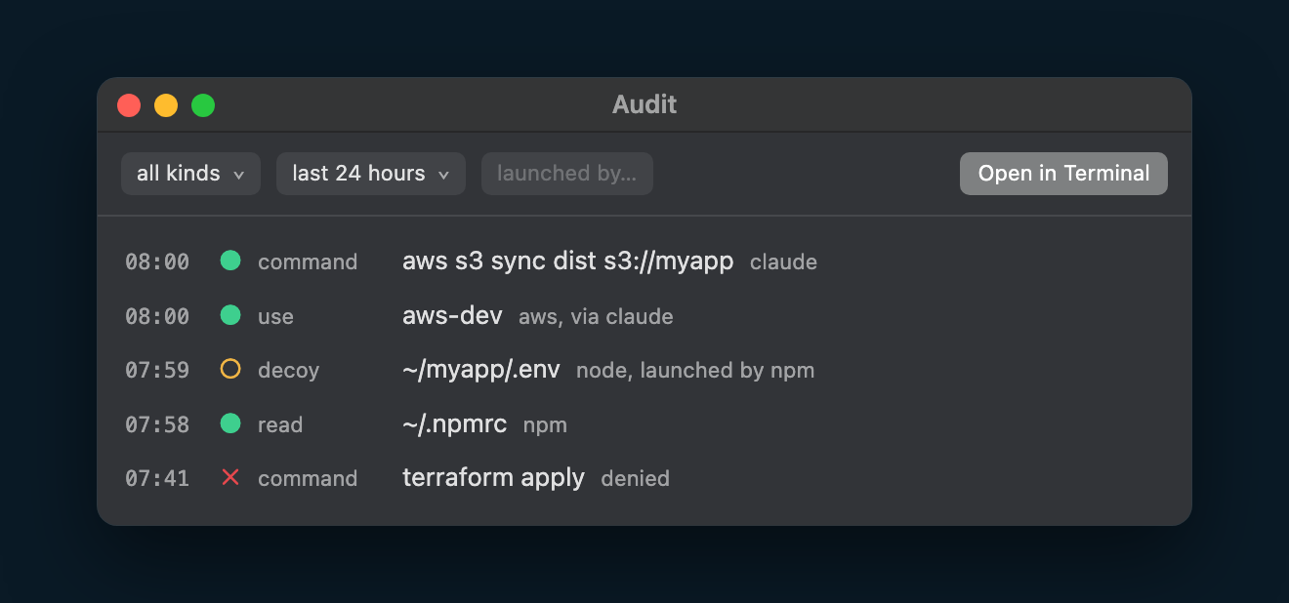The image size is (1289, 603).
Task: Select the '~/.npmrc' entry text
Action: pos(454,424)
